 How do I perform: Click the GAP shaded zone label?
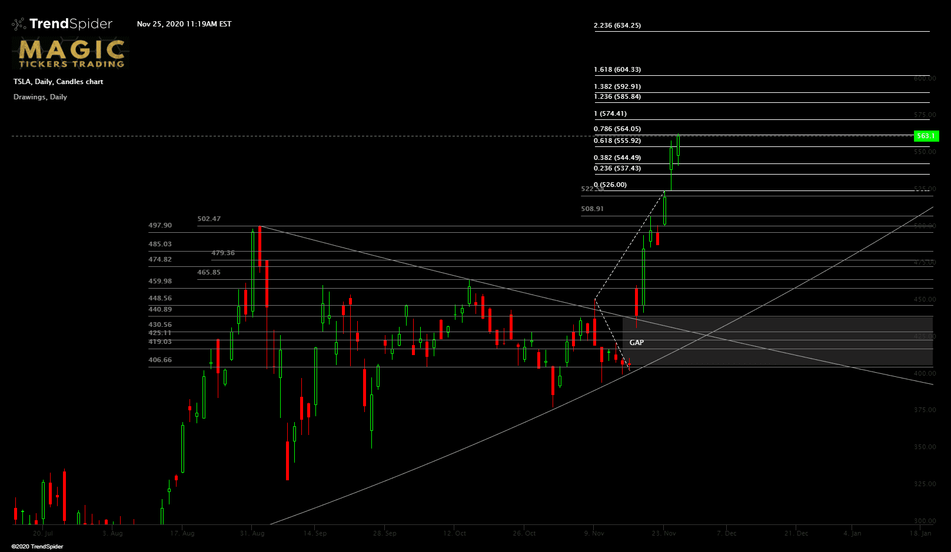click(636, 342)
